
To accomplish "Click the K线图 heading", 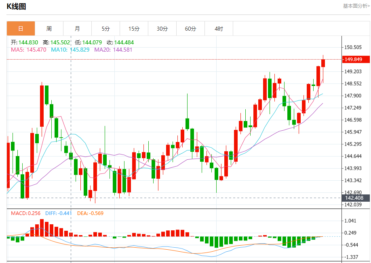I will pyautogui.click(x=16, y=6).
